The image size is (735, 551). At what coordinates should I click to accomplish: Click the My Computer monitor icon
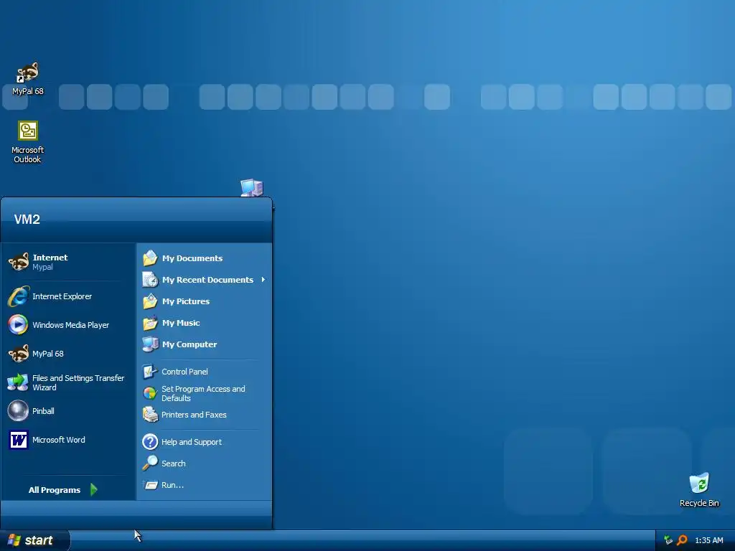point(150,344)
